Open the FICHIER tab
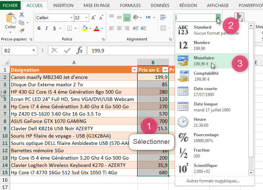Screen dimensions: 263x190 click(10, 5)
